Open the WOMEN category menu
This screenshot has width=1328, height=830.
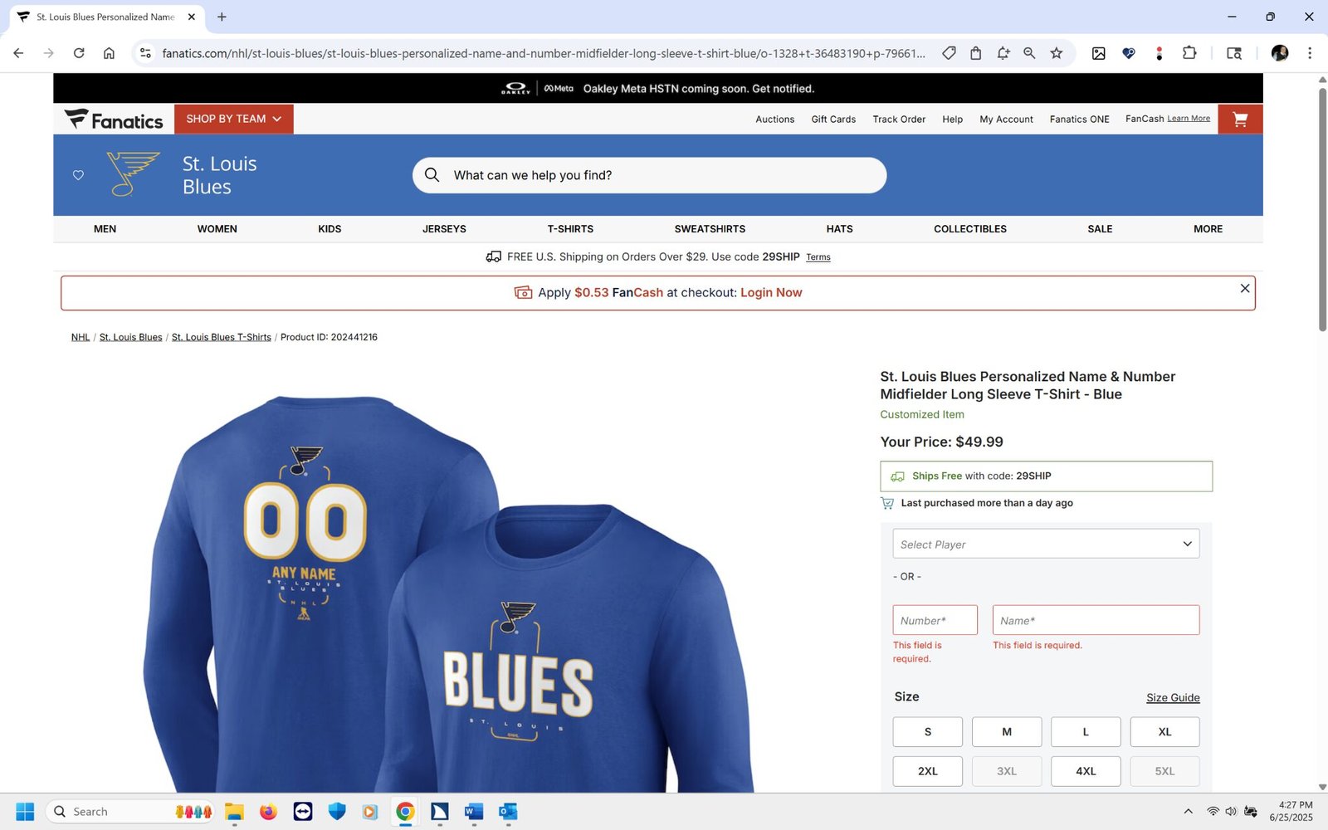click(217, 229)
